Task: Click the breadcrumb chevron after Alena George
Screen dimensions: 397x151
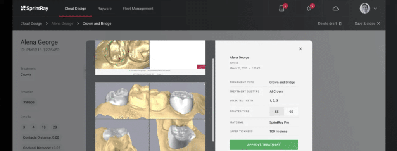Action: [78, 24]
